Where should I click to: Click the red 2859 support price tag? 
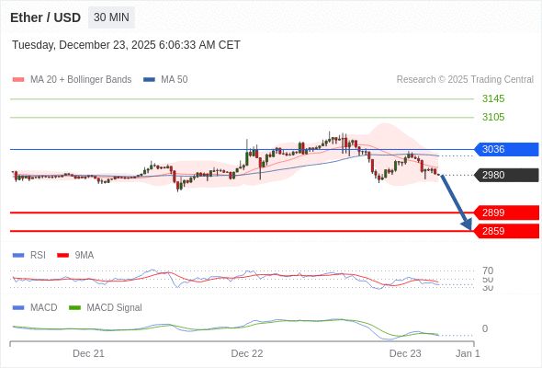click(x=506, y=231)
